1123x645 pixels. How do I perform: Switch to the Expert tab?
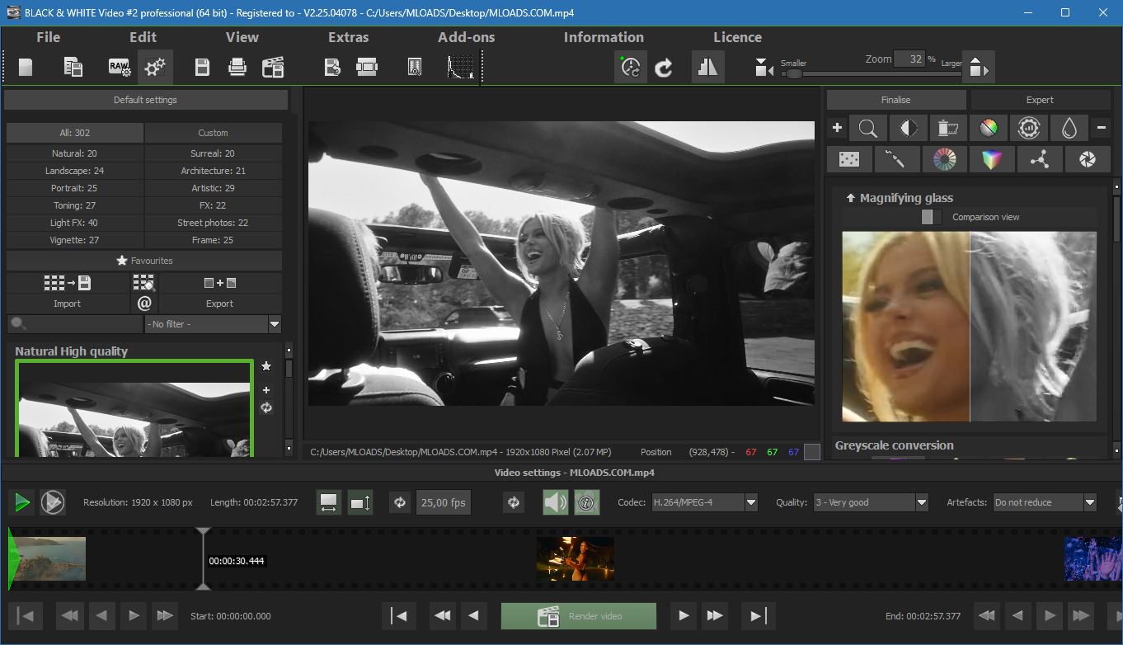coord(1040,100)
